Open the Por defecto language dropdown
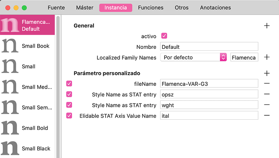279x158 pixels. (193, 57)
